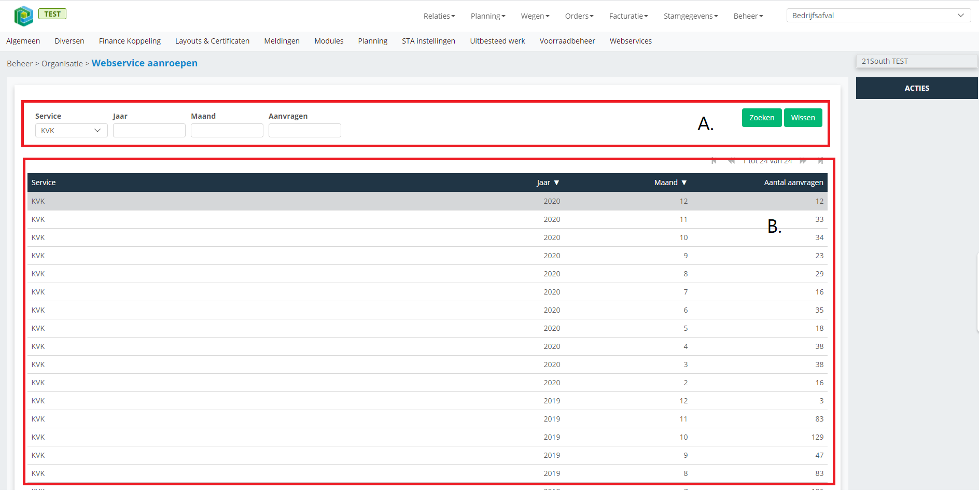Select the 2020 month 4 row
This screenshot has height=491, width=979.
pos(427,346)
